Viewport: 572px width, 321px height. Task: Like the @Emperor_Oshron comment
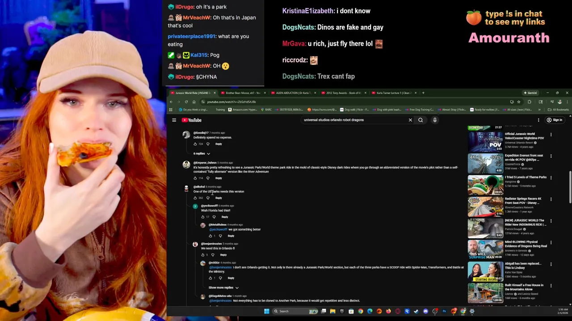195,178
